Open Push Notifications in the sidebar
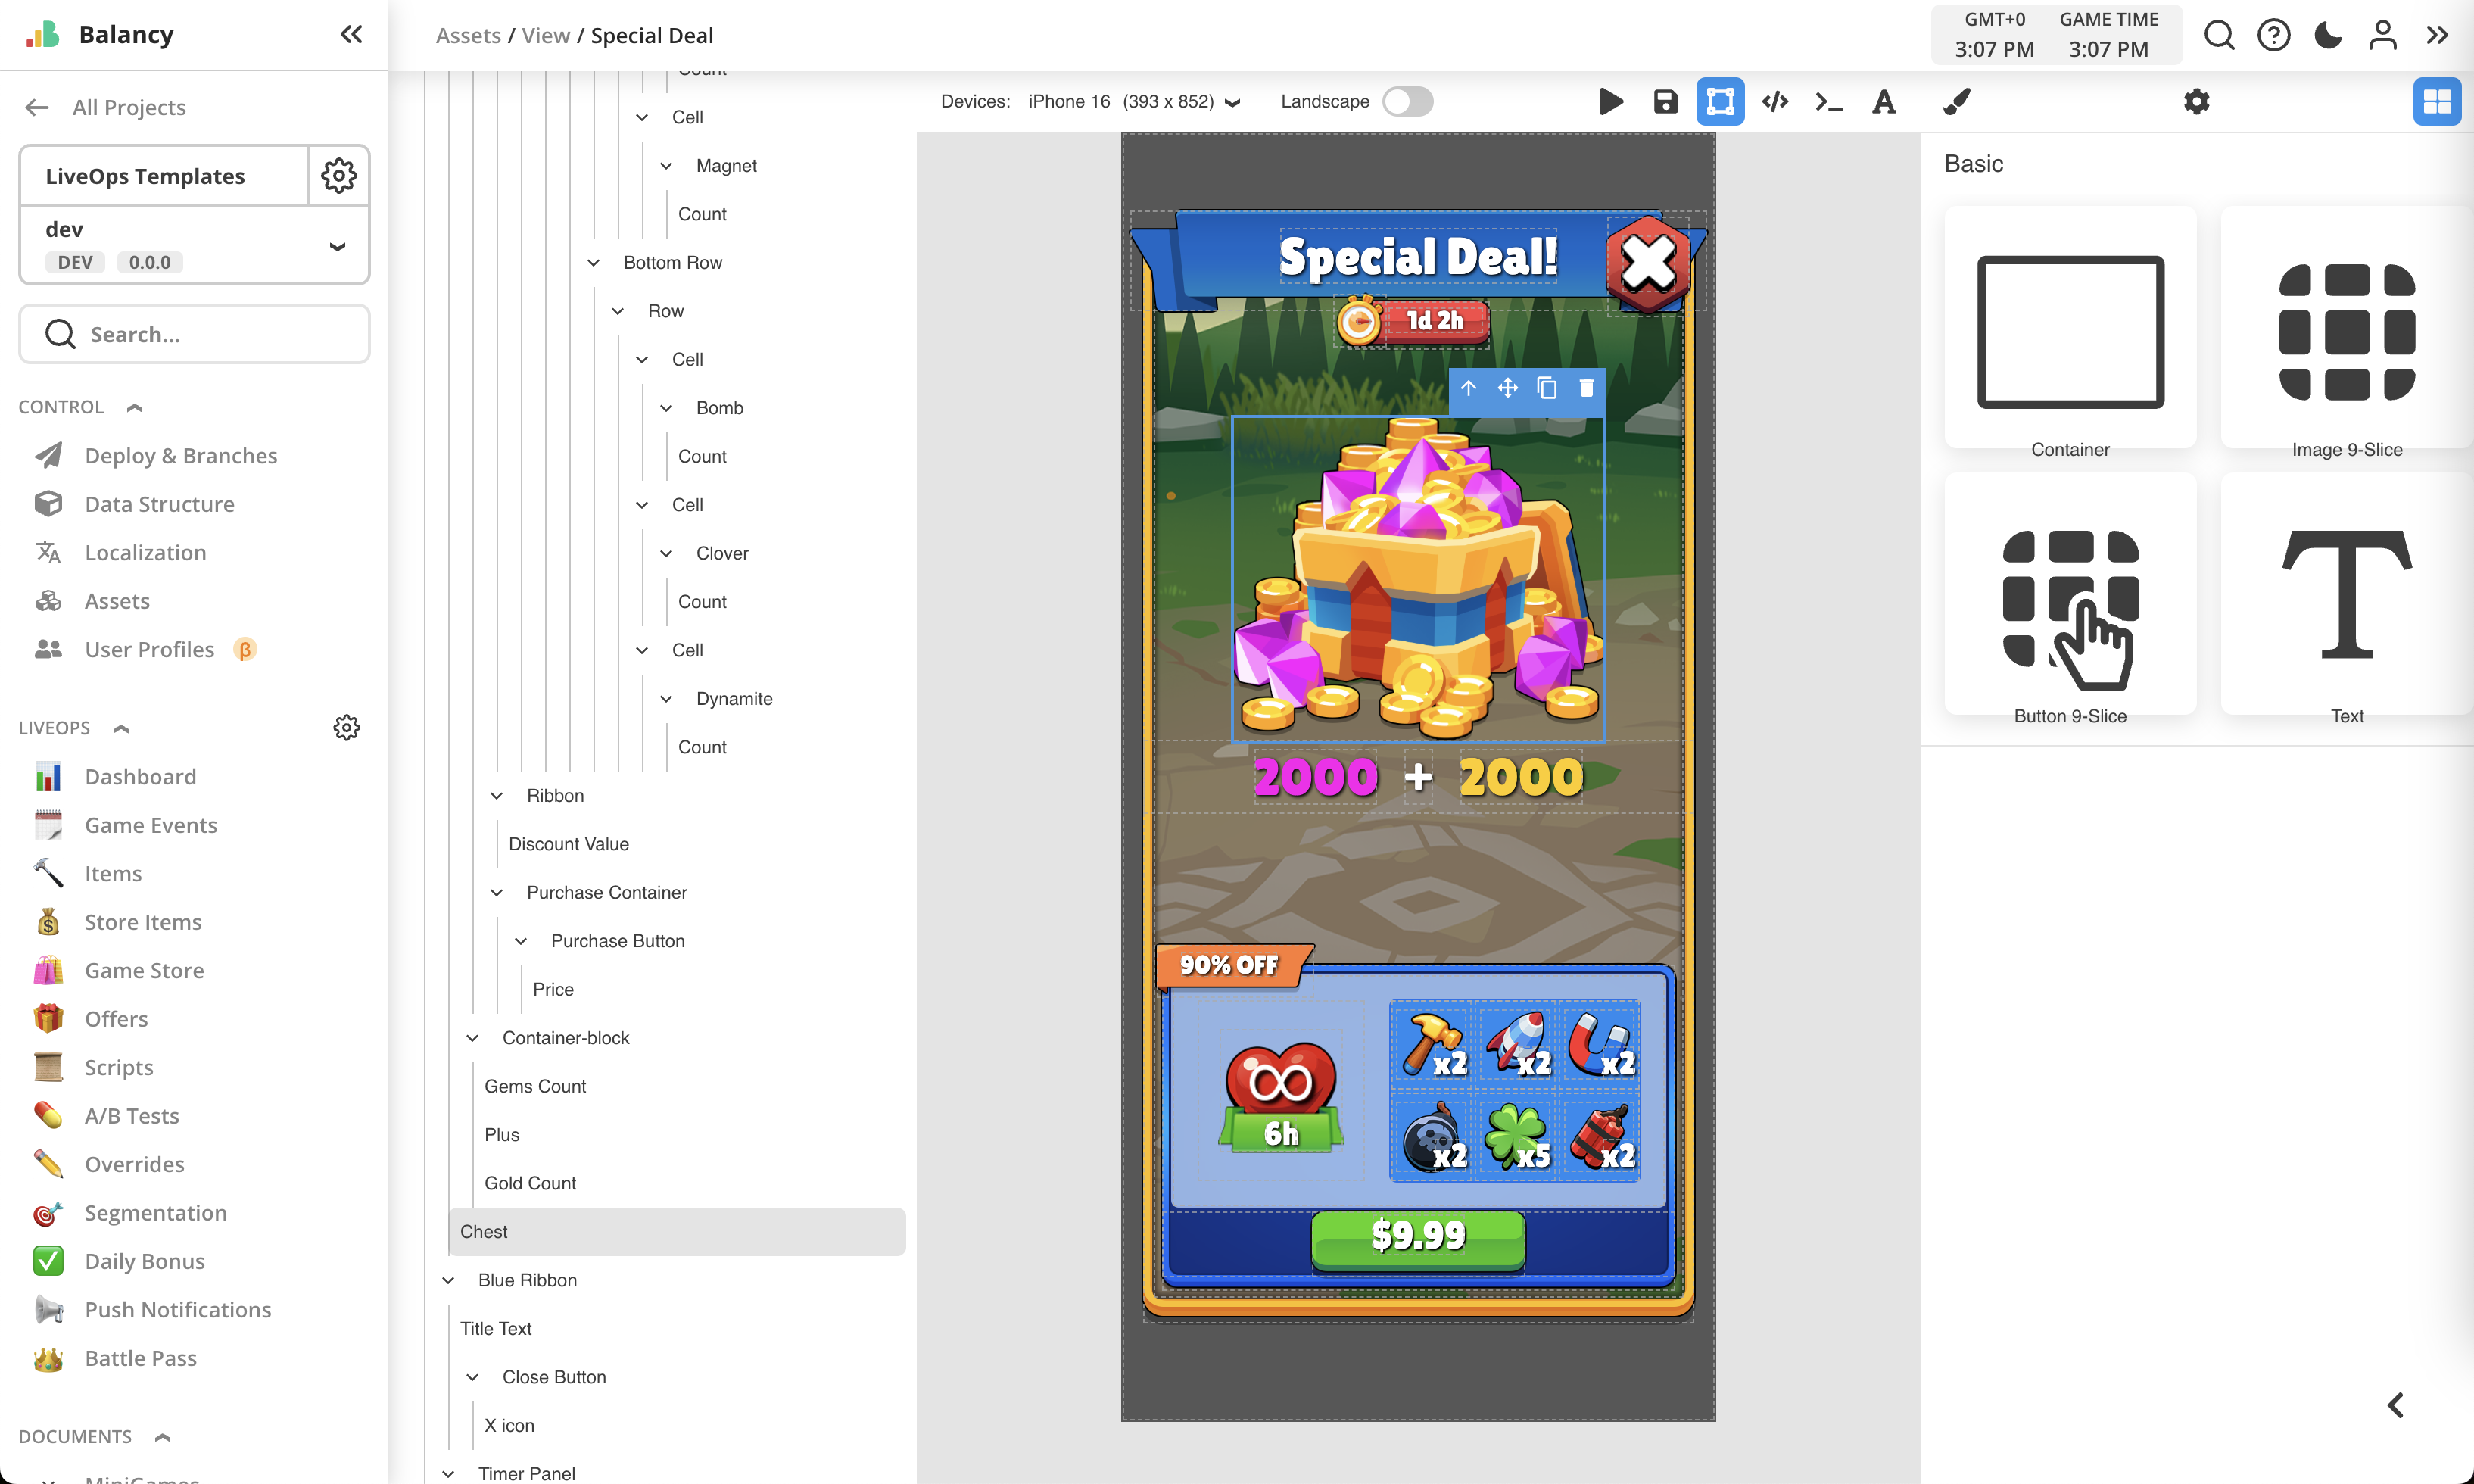Image resolution: width=2474 pixels, height=1484 pixels. [x=177, y=1309]
